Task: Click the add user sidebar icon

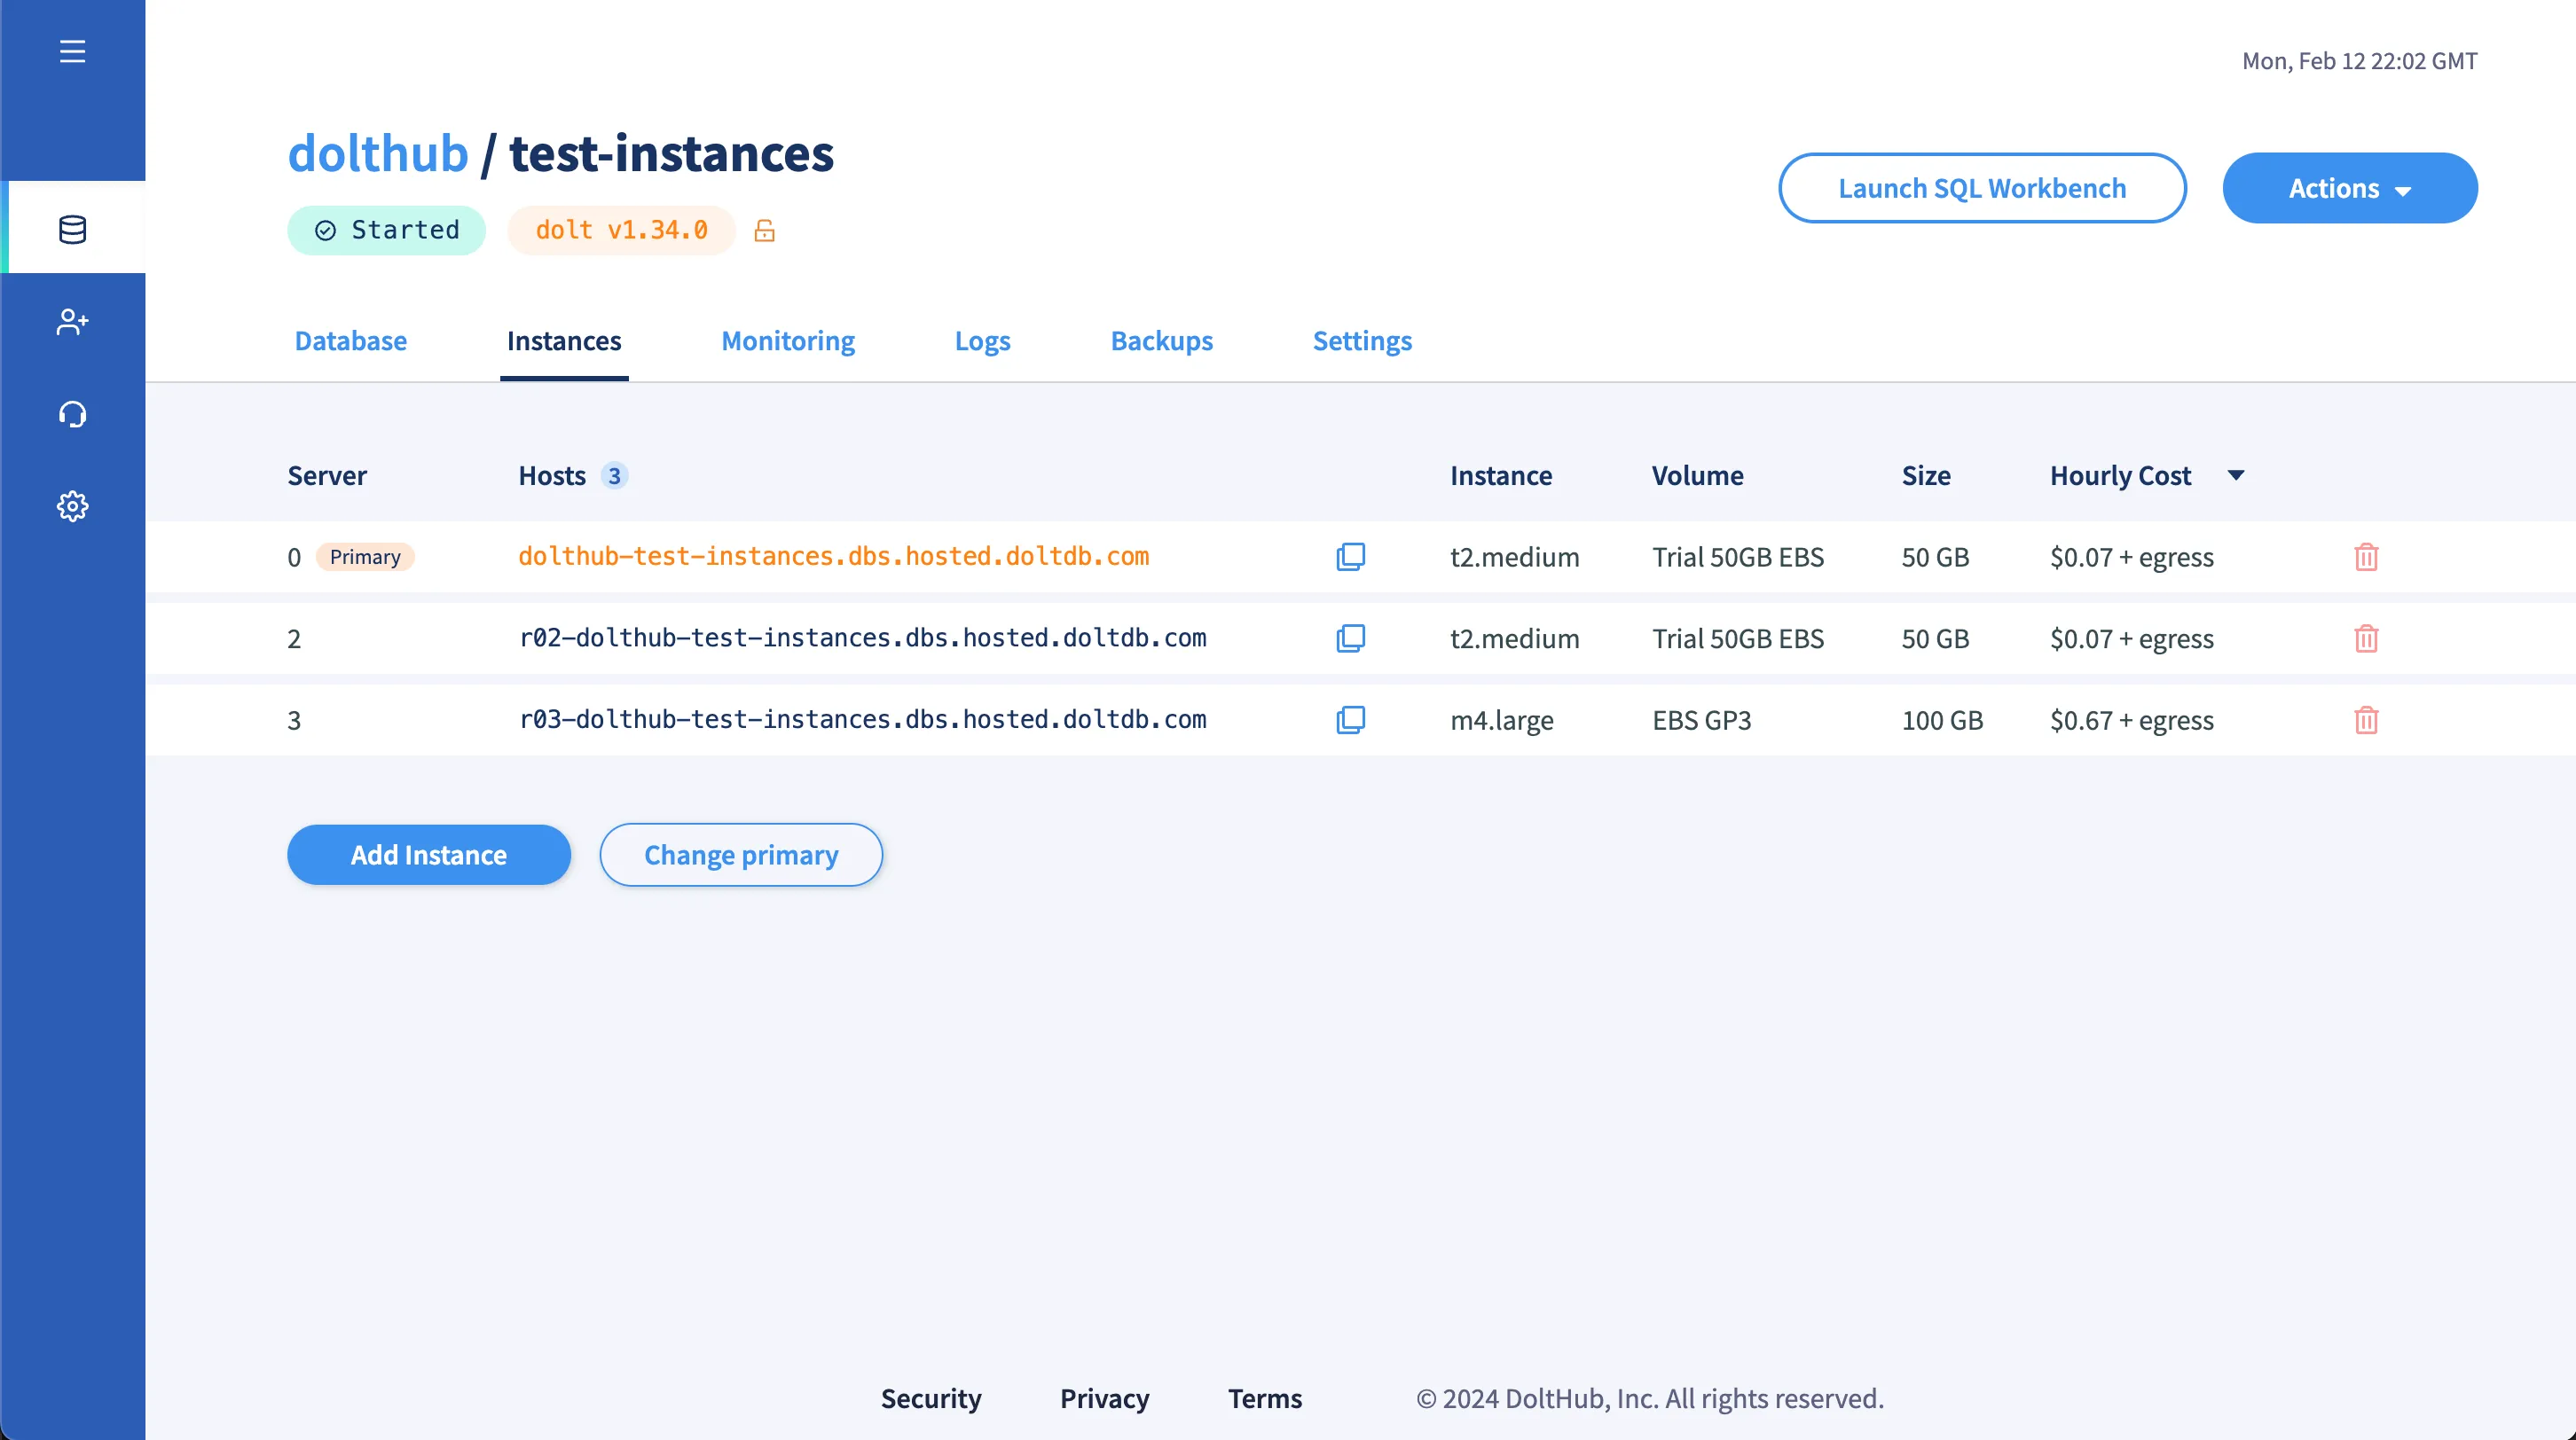Action: click(72, 322)
